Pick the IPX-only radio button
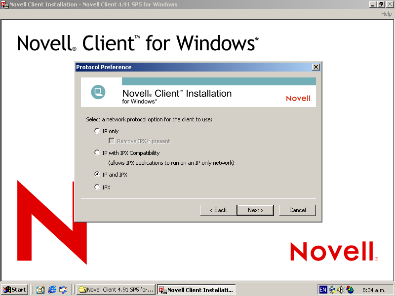 click(x=97, y=187)
